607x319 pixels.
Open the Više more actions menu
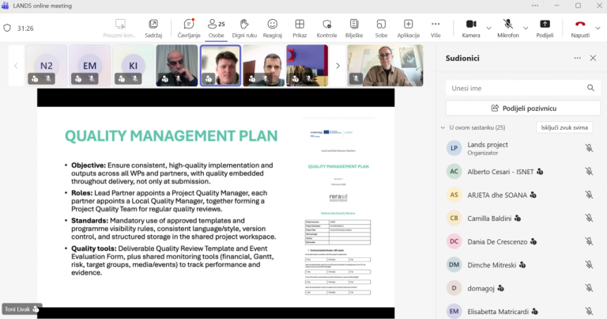(435, 28)
